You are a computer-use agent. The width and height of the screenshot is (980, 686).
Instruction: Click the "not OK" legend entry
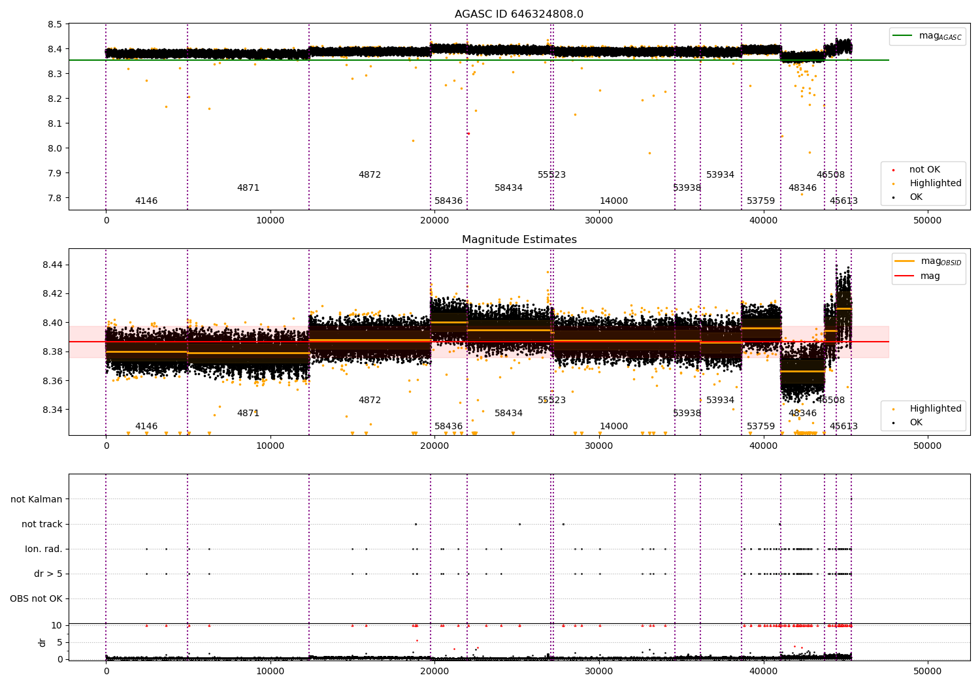tap(924, 170)
